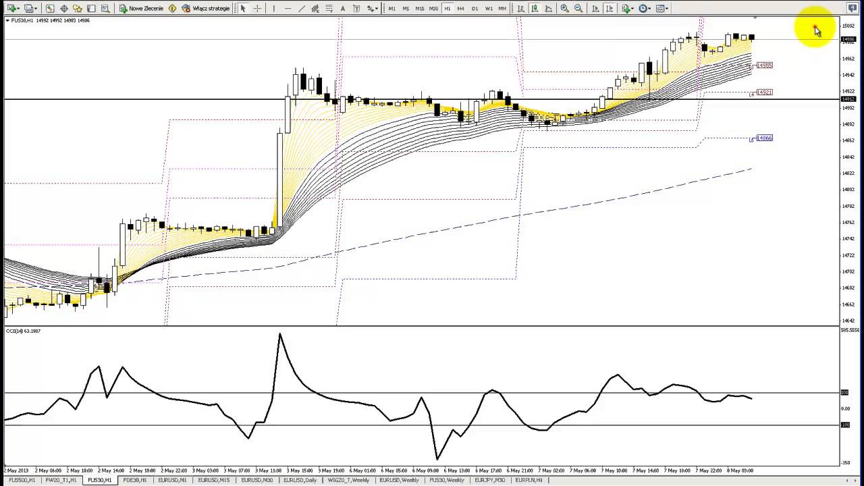Switch timeframe to W1
Image resolution: width=864 pixels, height=486 pixels.
click(489, 8)
